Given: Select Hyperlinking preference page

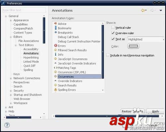Looking at the screenshot, I should 31,58.
